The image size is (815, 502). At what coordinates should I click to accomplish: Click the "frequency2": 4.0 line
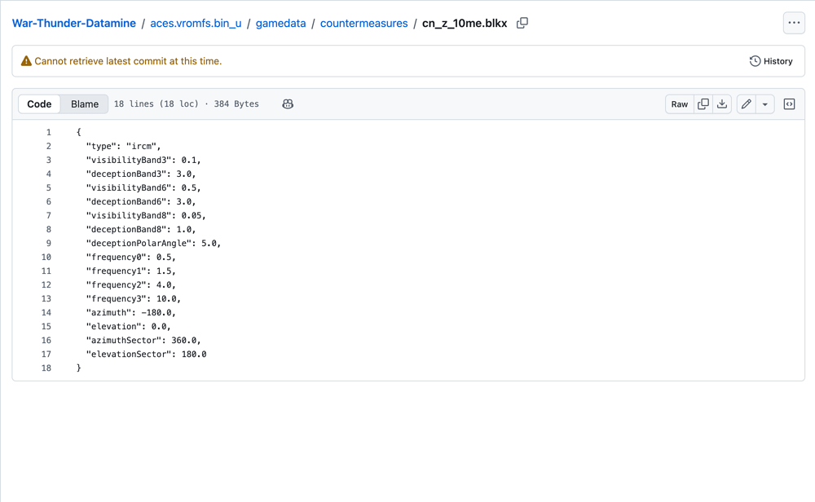131,284
